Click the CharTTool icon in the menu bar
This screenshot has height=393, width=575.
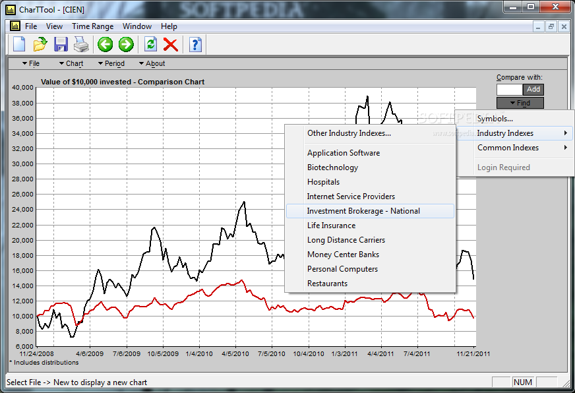pyautogui.click(x=15, y=26)
